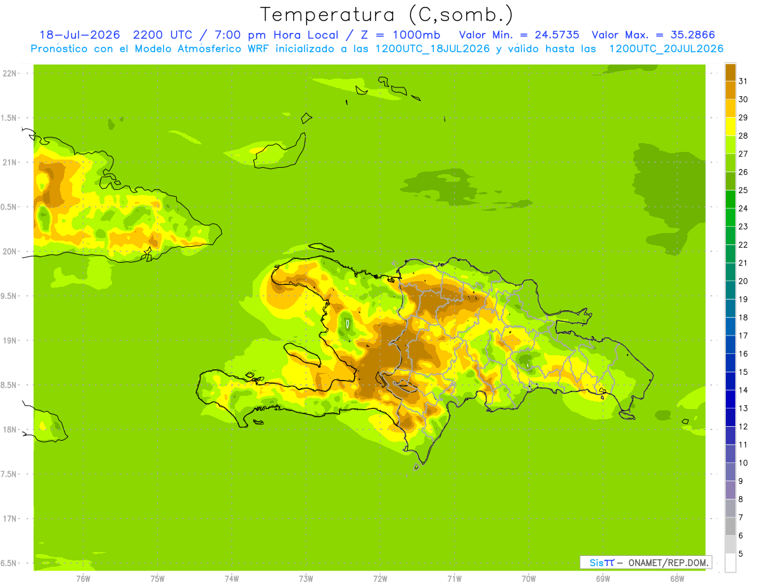Click legend value '27'

click(744, 154)
